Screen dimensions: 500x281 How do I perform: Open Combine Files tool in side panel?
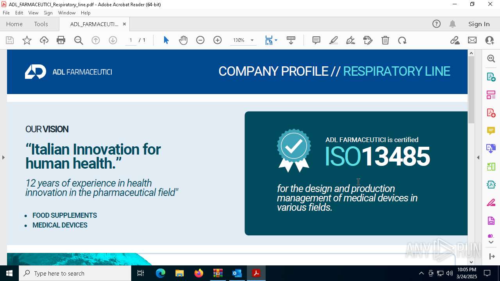491,148
